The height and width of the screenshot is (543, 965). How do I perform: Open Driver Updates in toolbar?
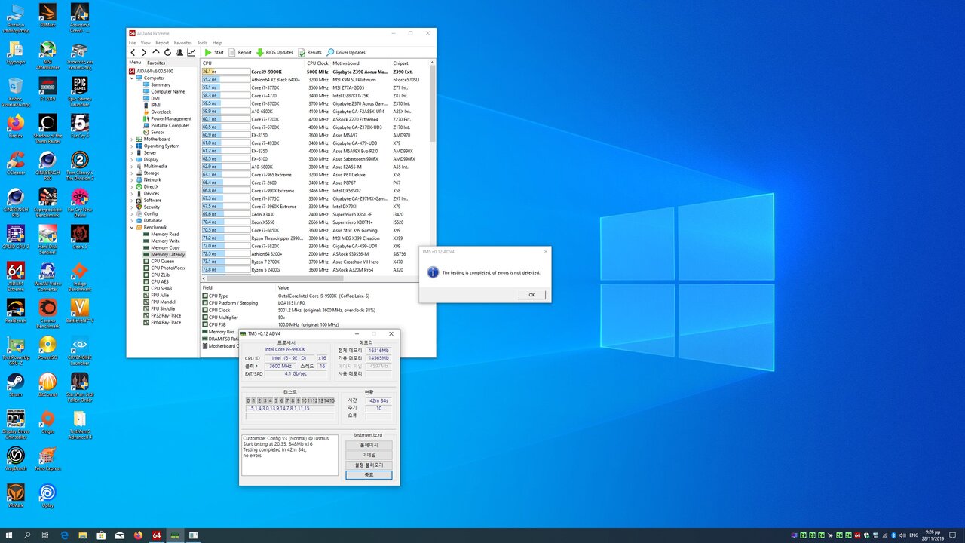pos(346,53)
